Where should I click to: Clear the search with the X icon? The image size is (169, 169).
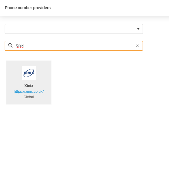click(137, 46)
